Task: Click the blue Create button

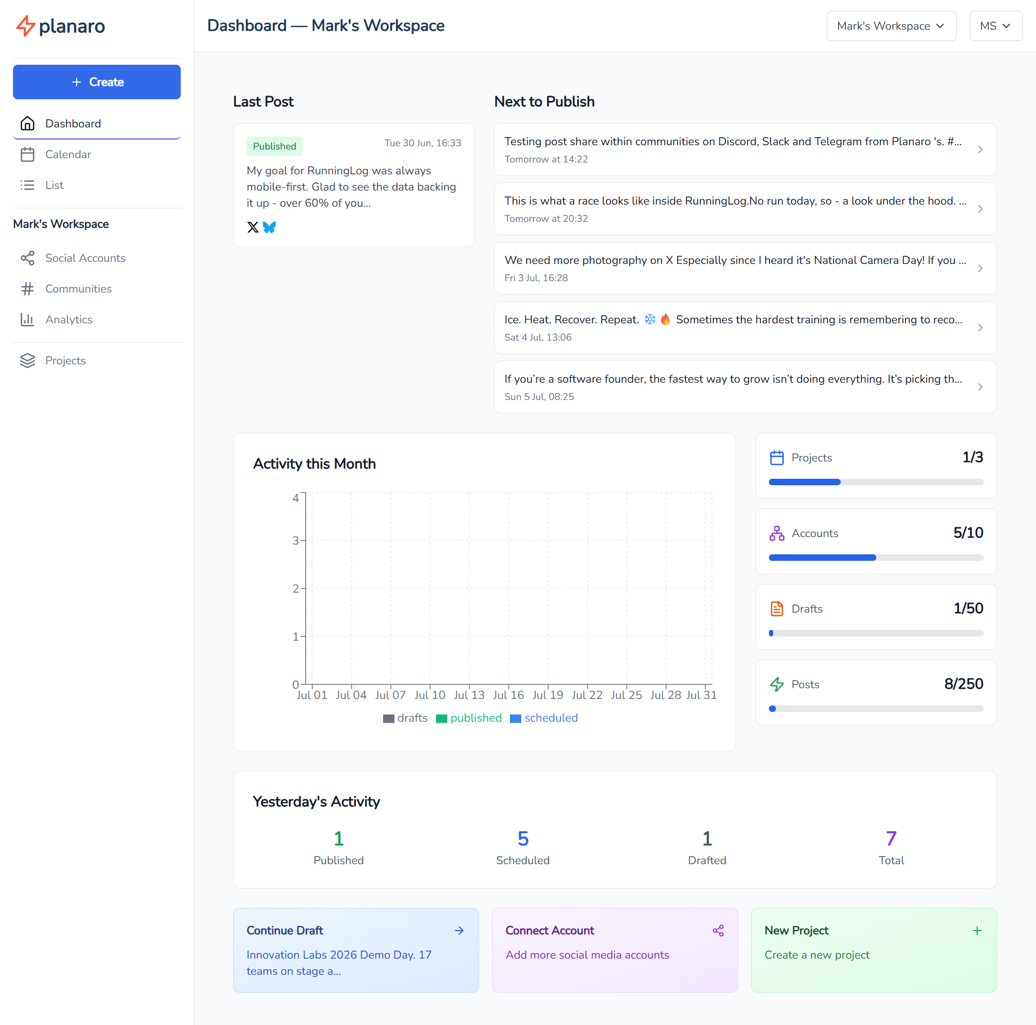Action: tap(97, 82)
